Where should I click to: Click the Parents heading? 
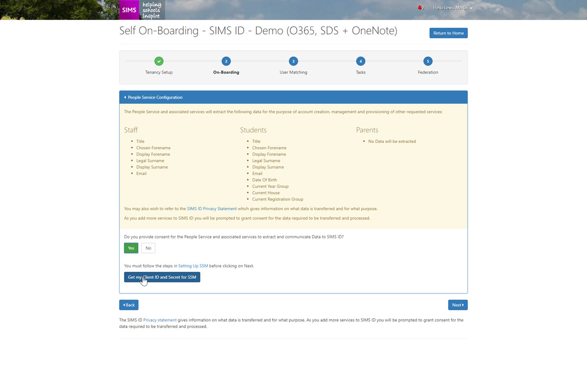367,130
